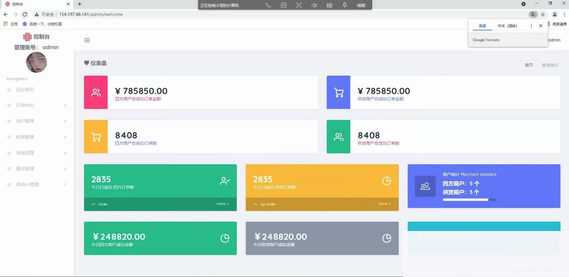
Task: Toggle the hamburger sidebar menu icon
Action: click(87, 40)
